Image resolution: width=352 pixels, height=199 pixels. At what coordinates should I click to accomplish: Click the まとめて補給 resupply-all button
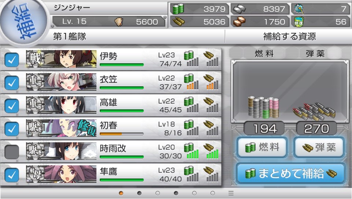(291, 173)
